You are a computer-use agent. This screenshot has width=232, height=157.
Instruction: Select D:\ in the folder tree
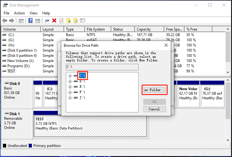click(82, 81)
